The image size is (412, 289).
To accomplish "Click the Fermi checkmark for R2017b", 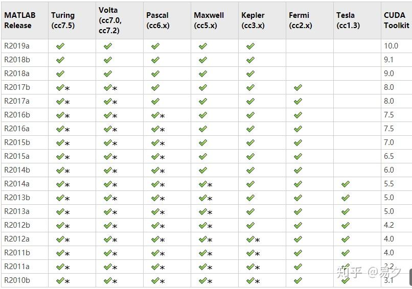I will [298, 87].
